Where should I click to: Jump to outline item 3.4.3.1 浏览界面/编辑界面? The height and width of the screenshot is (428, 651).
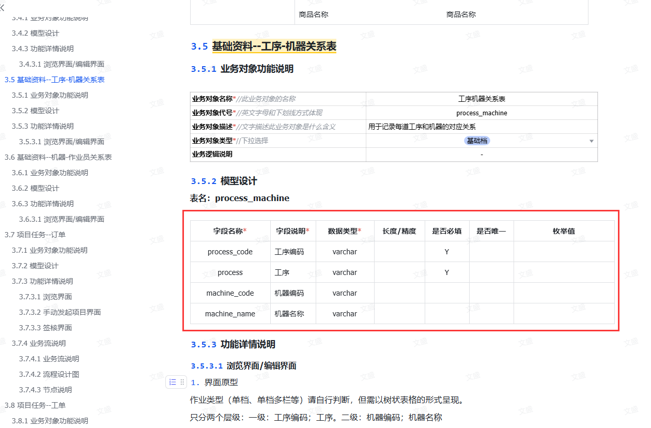[62, 64]
